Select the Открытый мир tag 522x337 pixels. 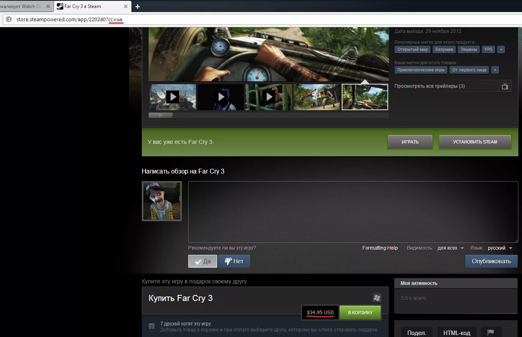(413, 49)
